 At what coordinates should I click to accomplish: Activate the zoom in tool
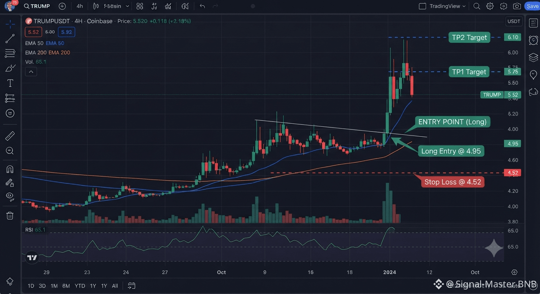[x=10, y=151]
